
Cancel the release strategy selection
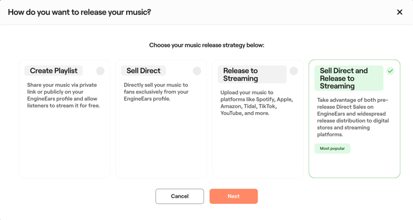[x=179, y=196]
